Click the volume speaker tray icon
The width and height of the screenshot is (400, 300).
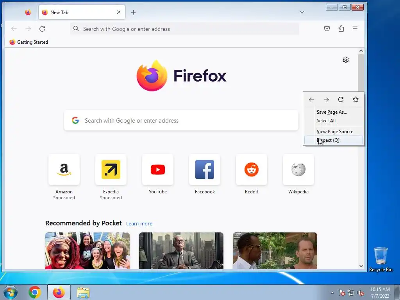(361, 293)
